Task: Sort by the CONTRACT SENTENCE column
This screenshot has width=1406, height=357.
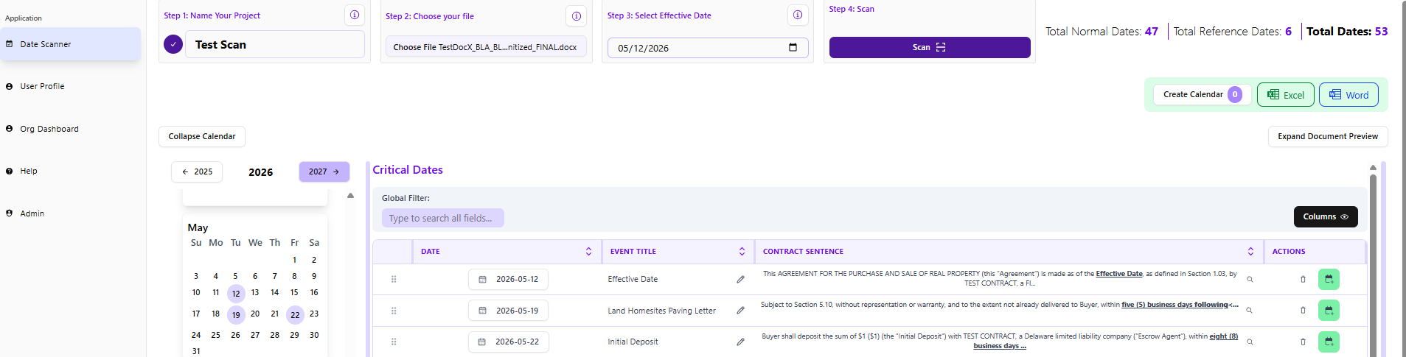Action: (1250, 252)
